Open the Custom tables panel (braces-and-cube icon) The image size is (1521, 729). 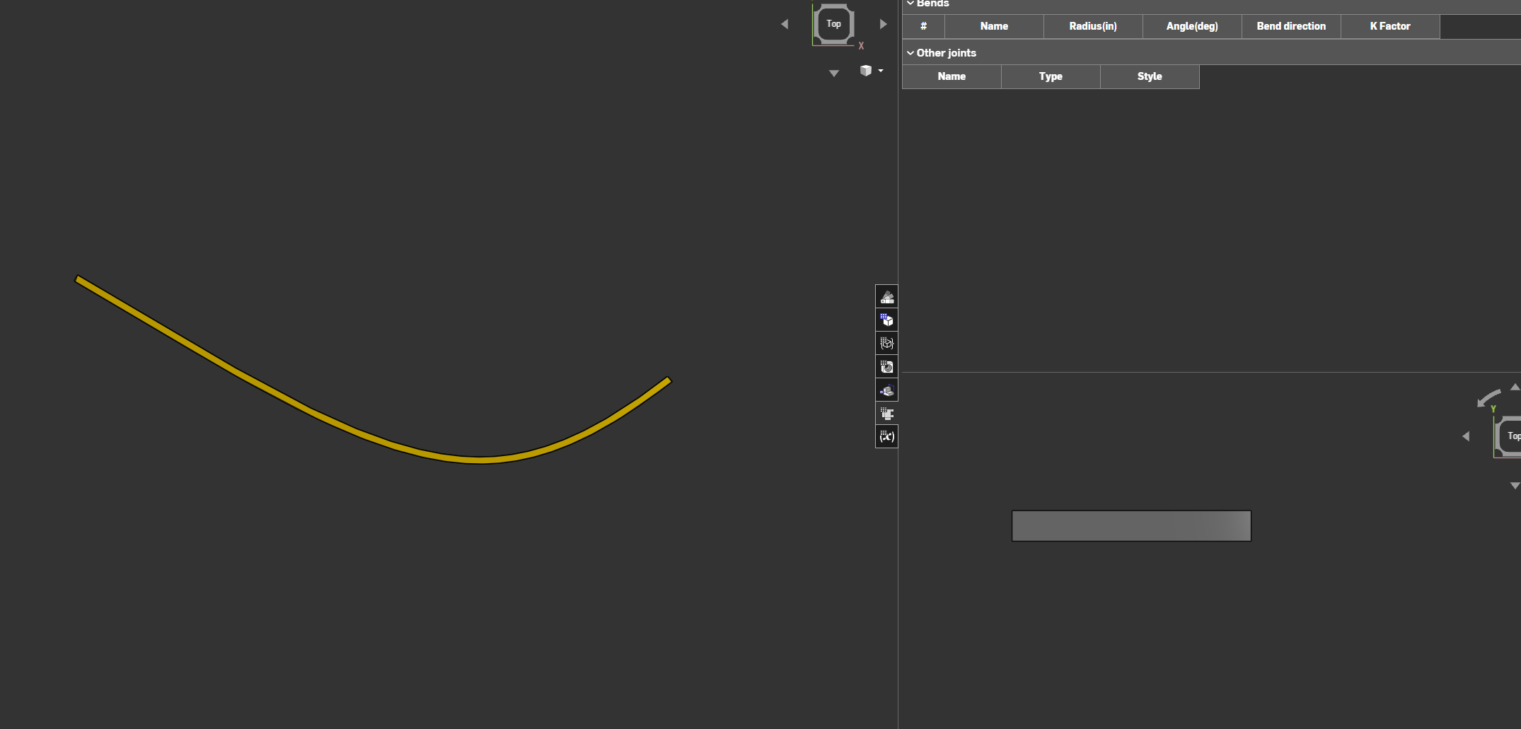pyautogui.click(x=886, y=344)
